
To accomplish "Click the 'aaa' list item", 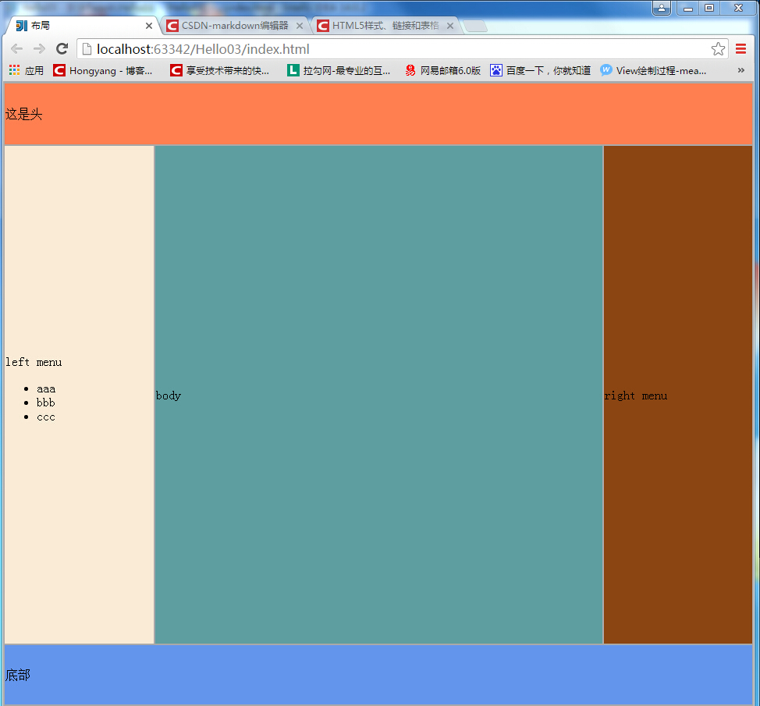I will (46, 389).
